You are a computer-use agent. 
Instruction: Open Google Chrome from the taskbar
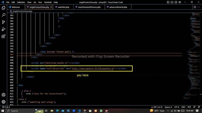(x=85, y=111)
